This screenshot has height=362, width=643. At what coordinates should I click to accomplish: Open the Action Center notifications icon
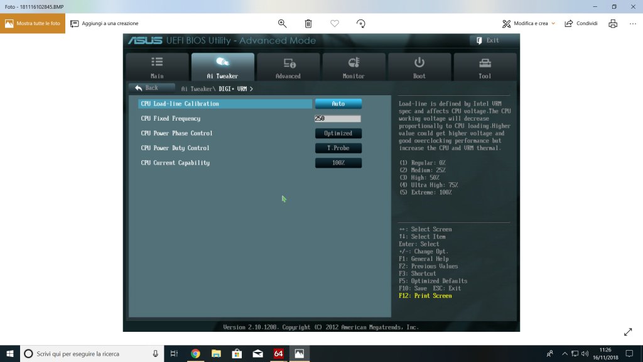pyautogui.click(x=629, y=353)
